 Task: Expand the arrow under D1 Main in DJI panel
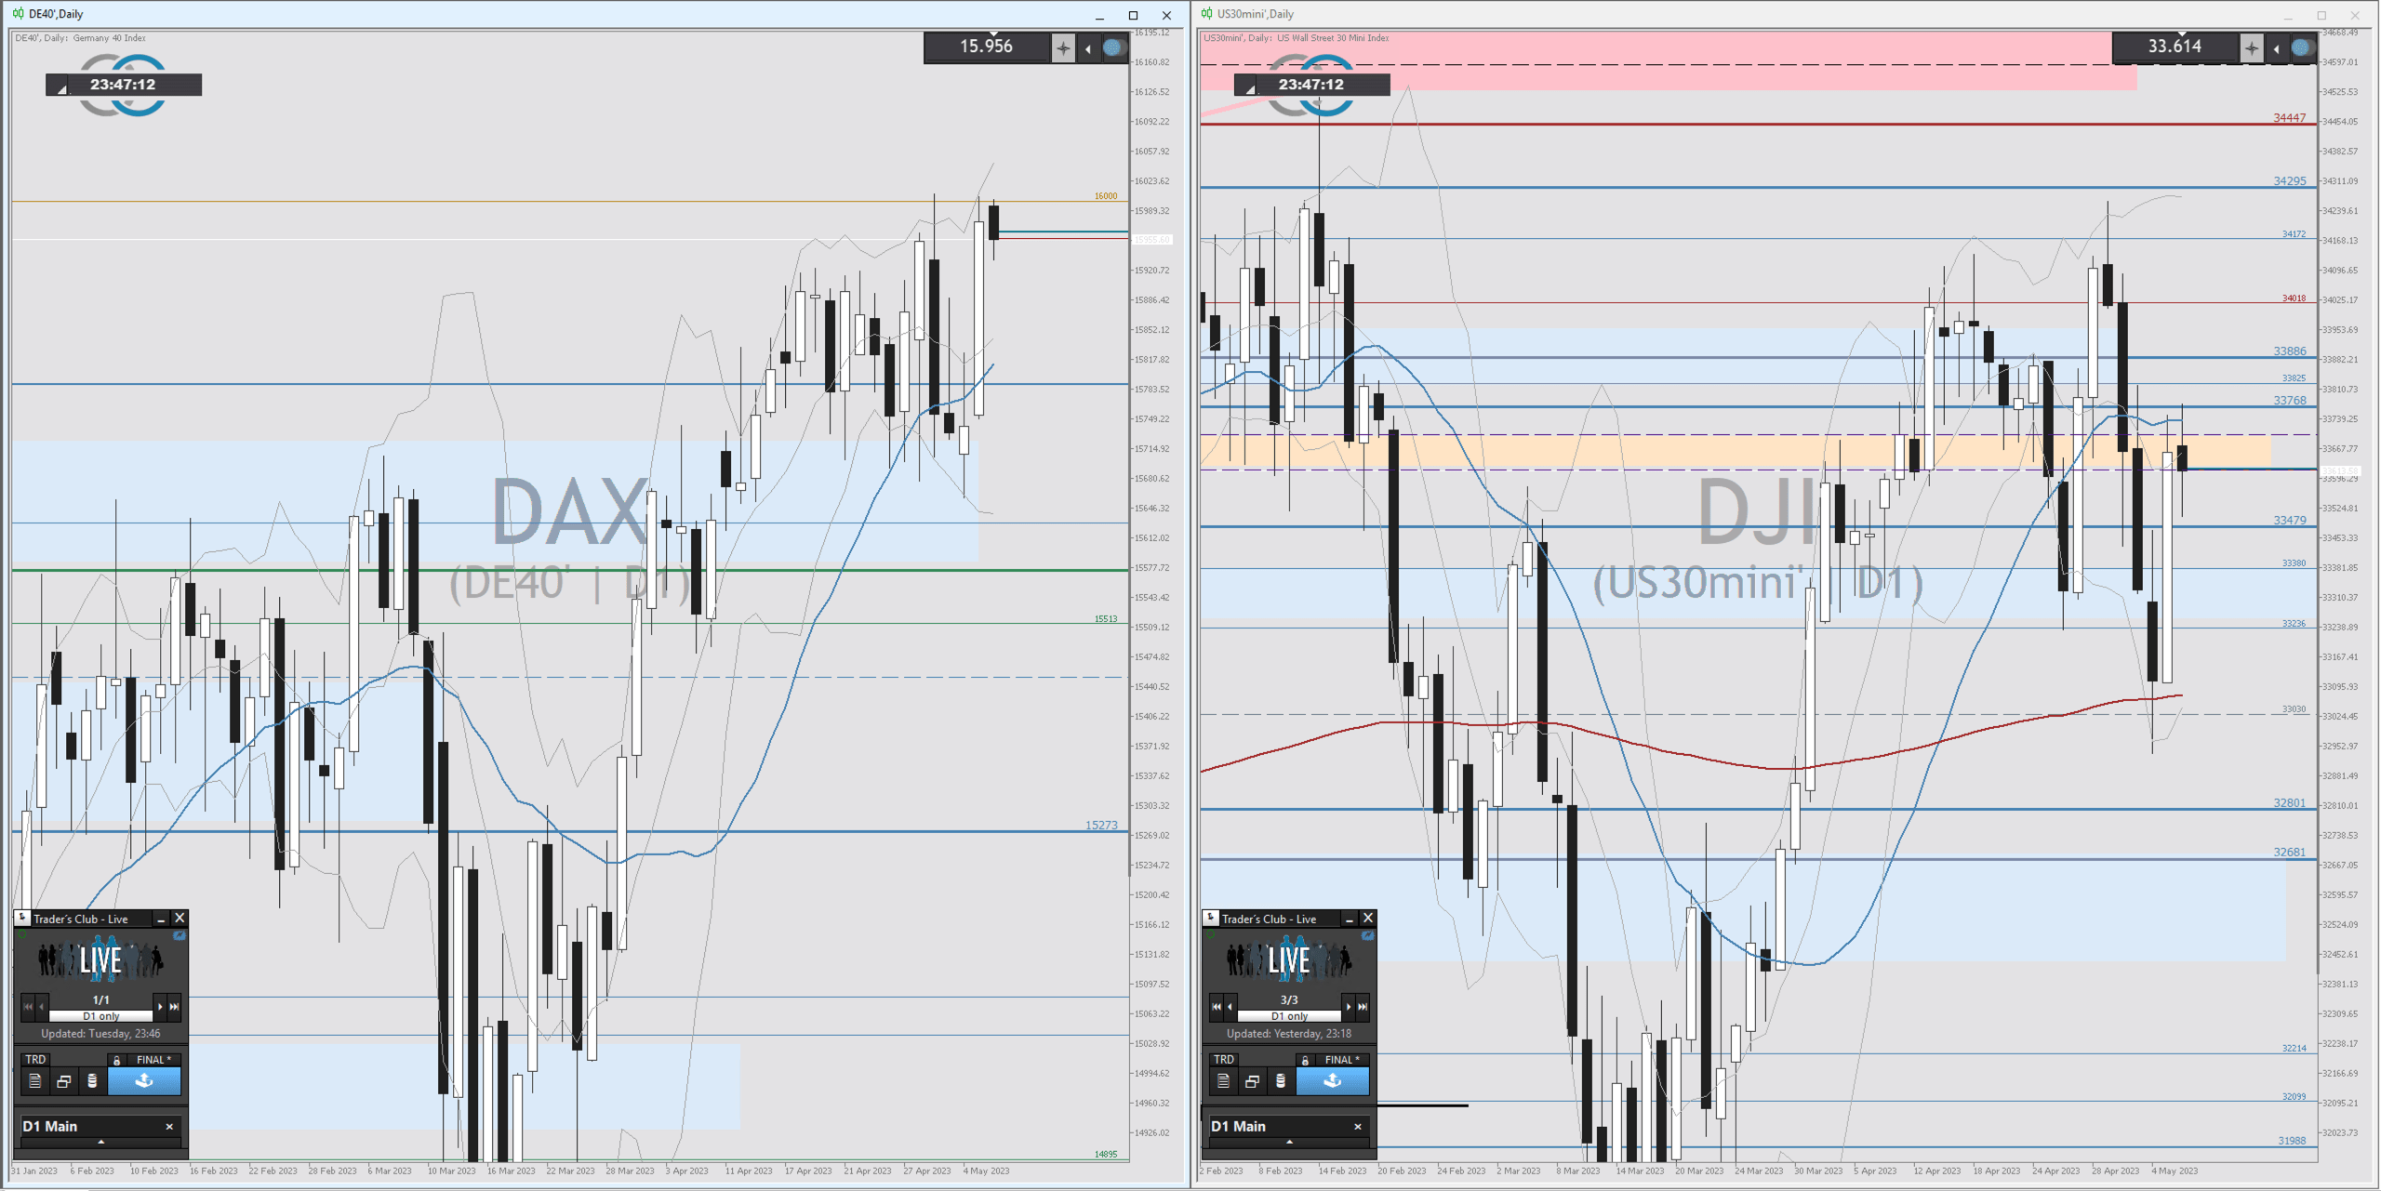click(x=1289, y=1142)
